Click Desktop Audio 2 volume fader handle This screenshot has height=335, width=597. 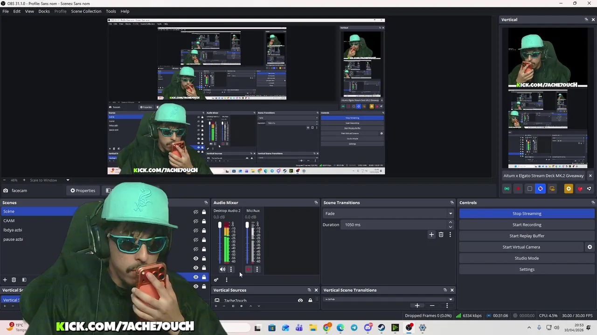pyautogui.click(x=220, y=225)
